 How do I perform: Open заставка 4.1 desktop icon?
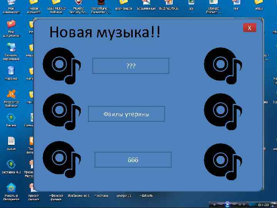pos(11,167)
